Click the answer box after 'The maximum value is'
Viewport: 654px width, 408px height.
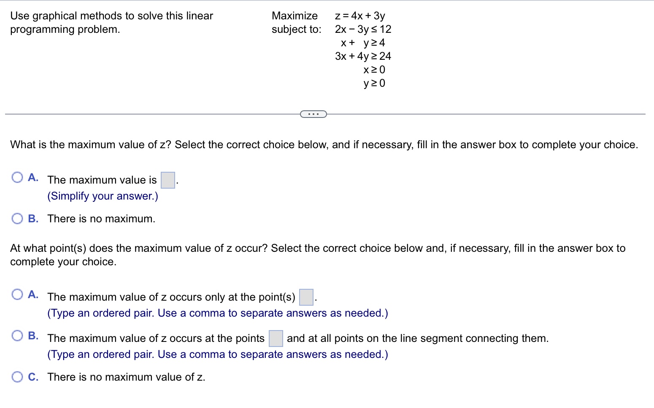pos(168,180)
